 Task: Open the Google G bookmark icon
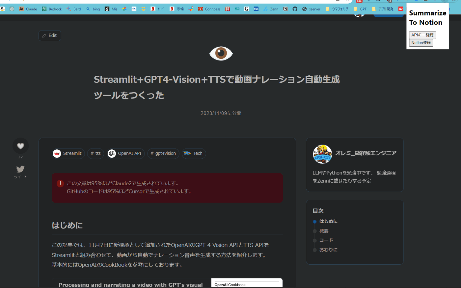[x=246, y=9]
